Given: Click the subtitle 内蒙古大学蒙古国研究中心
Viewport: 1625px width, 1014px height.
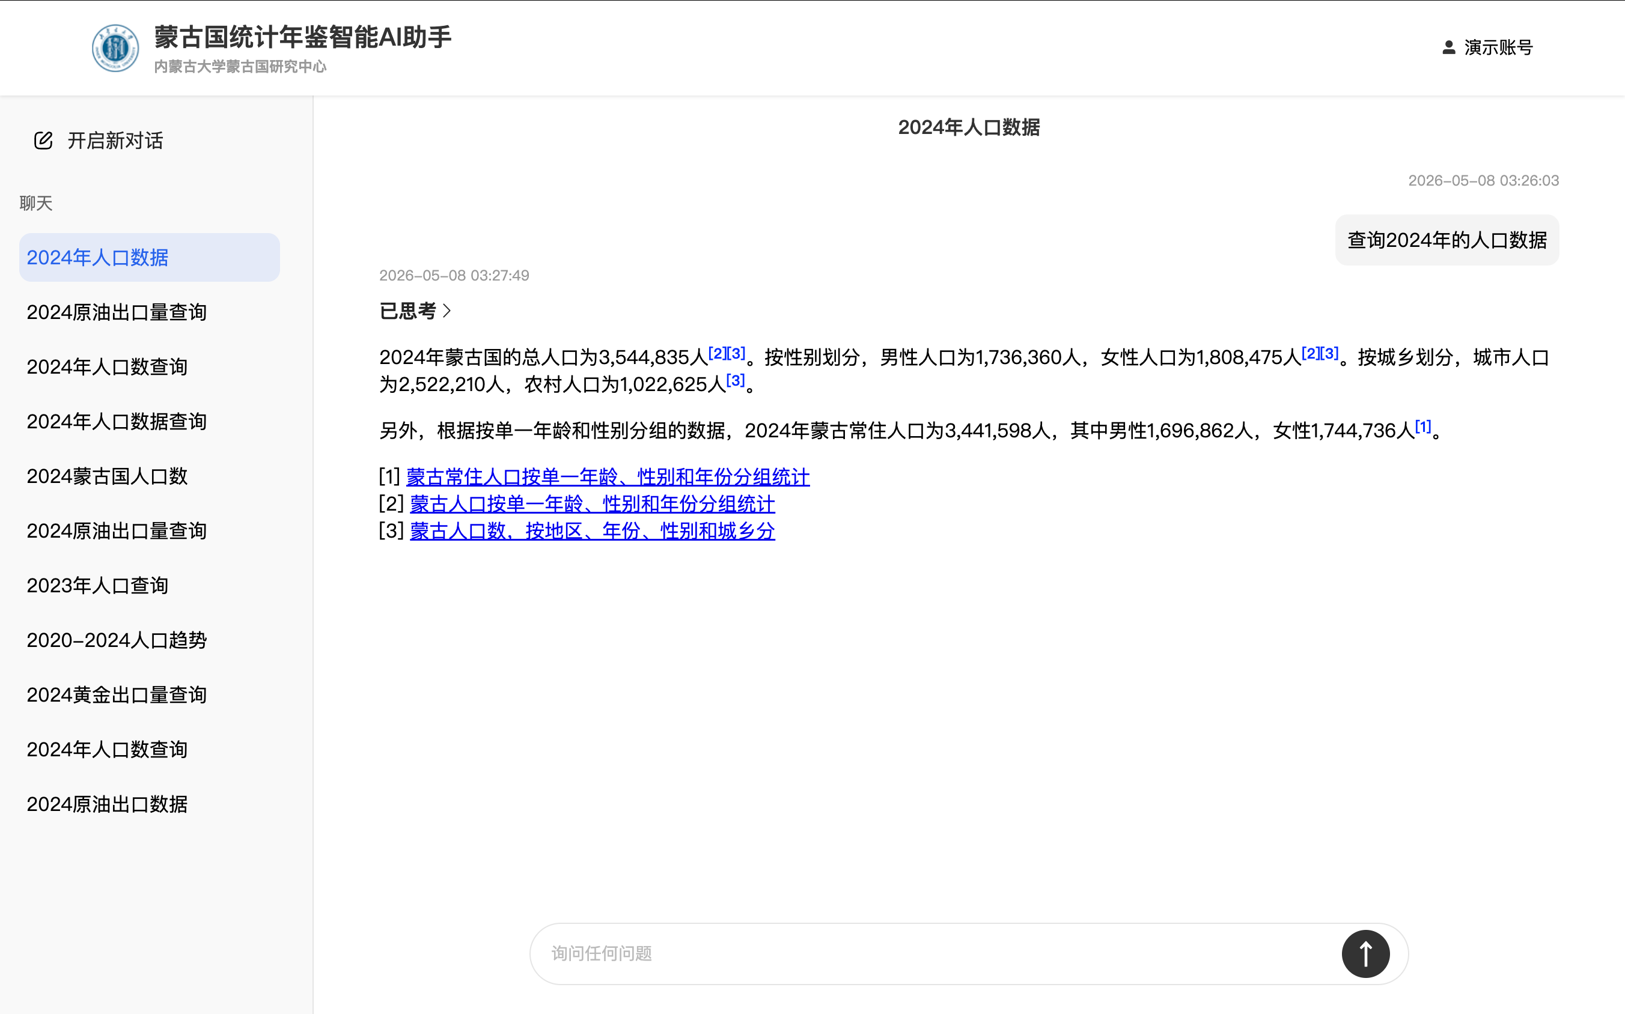Looking at the screenshot, I should [240, 67].
